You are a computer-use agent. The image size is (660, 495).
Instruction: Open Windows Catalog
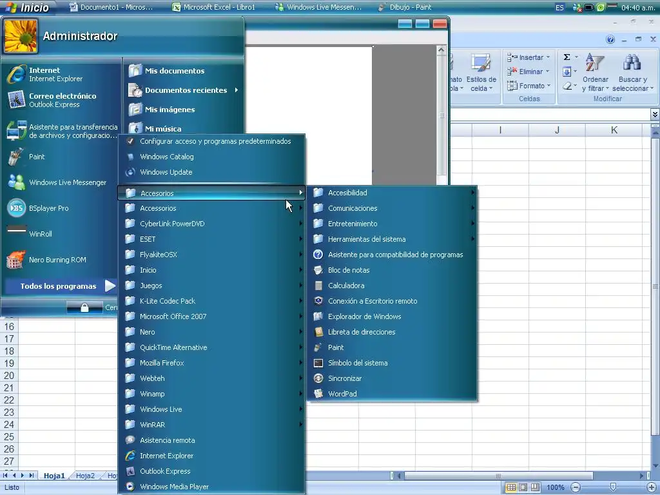tap(211, 157)
